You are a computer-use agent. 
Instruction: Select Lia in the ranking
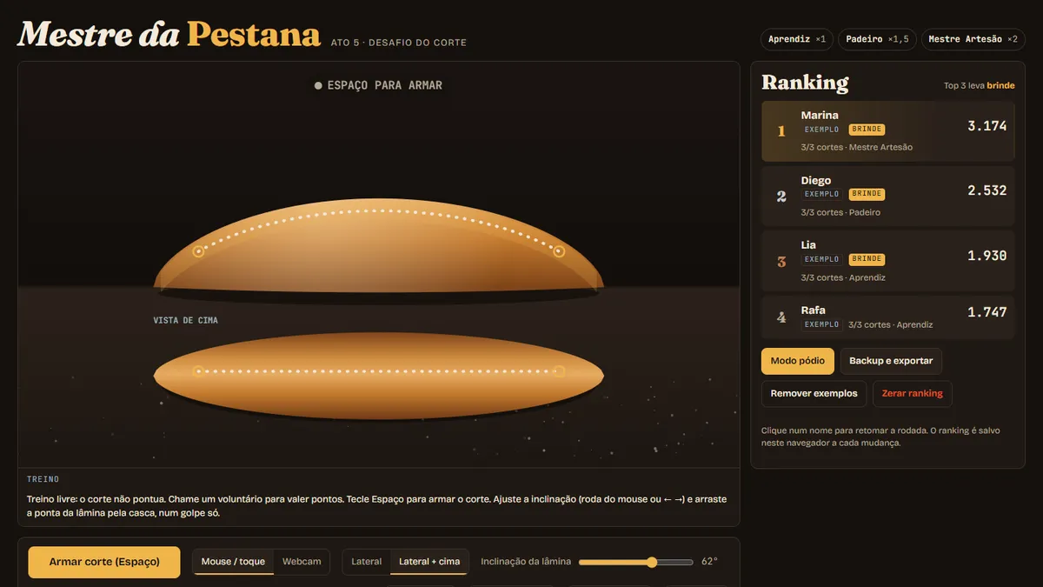pyautogui.click(x=887, y=261)
